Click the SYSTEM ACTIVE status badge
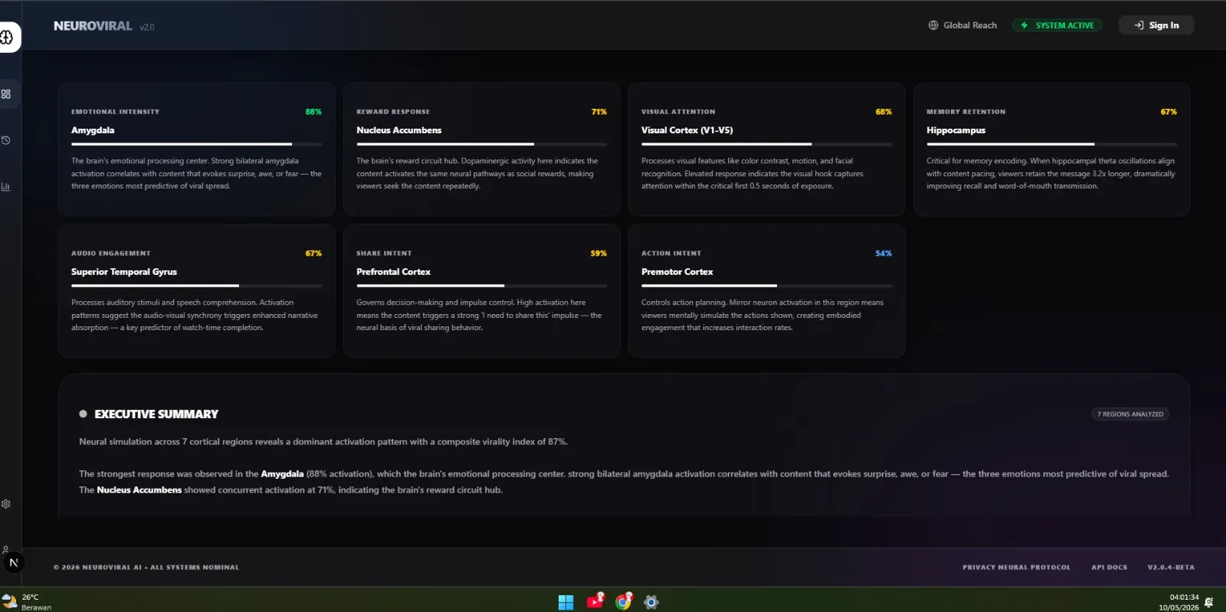The width and height of the screenshot is (1226, 612). pyautogui.click(x=1057, y=25)
